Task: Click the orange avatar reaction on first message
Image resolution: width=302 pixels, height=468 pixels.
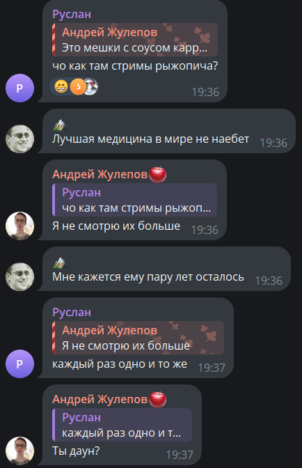Action: click(78, 86)
